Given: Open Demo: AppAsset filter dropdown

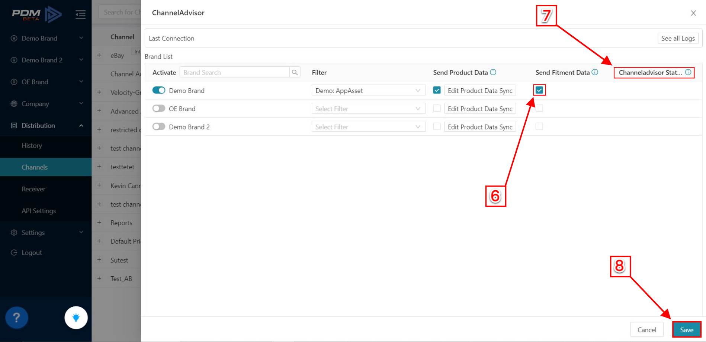Looking at the screenshot, I should coord(369,91).
